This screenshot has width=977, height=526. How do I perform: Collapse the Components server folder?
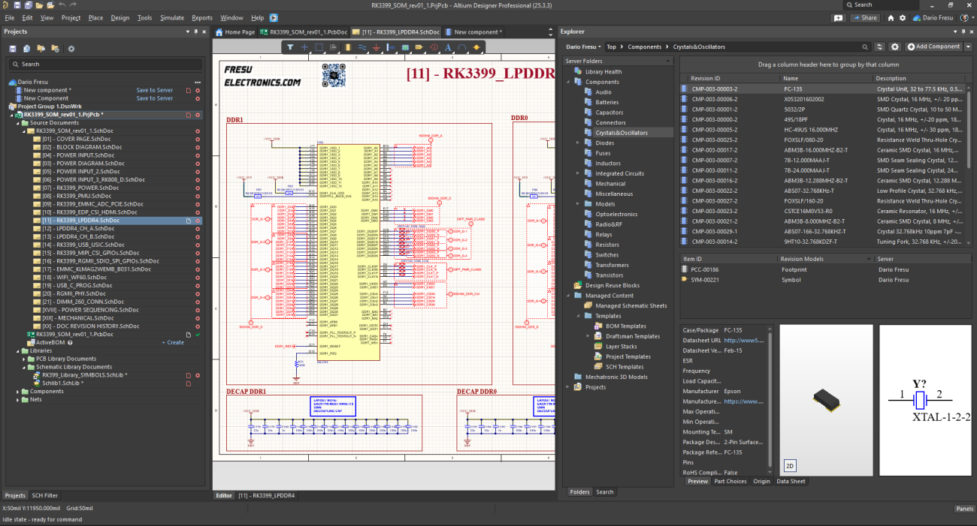[x=569, y=82]
